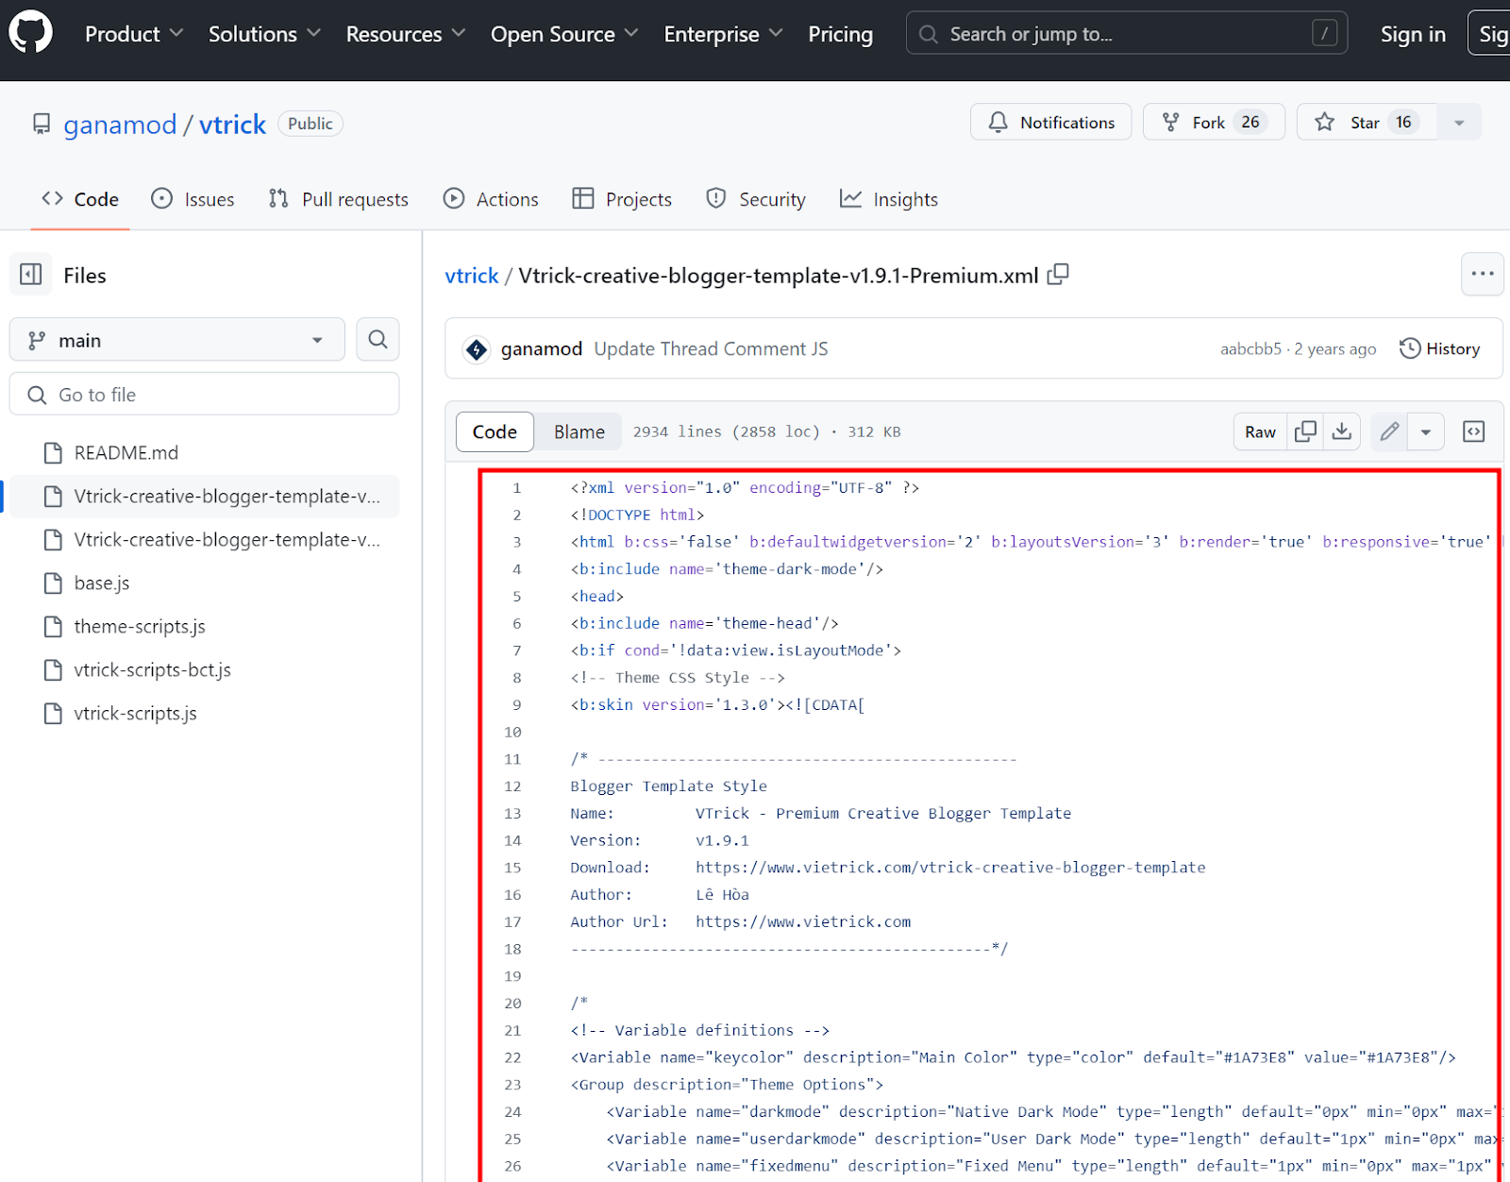
Task: Open the star lists dropdown arrow
Action: [1459, 122]
